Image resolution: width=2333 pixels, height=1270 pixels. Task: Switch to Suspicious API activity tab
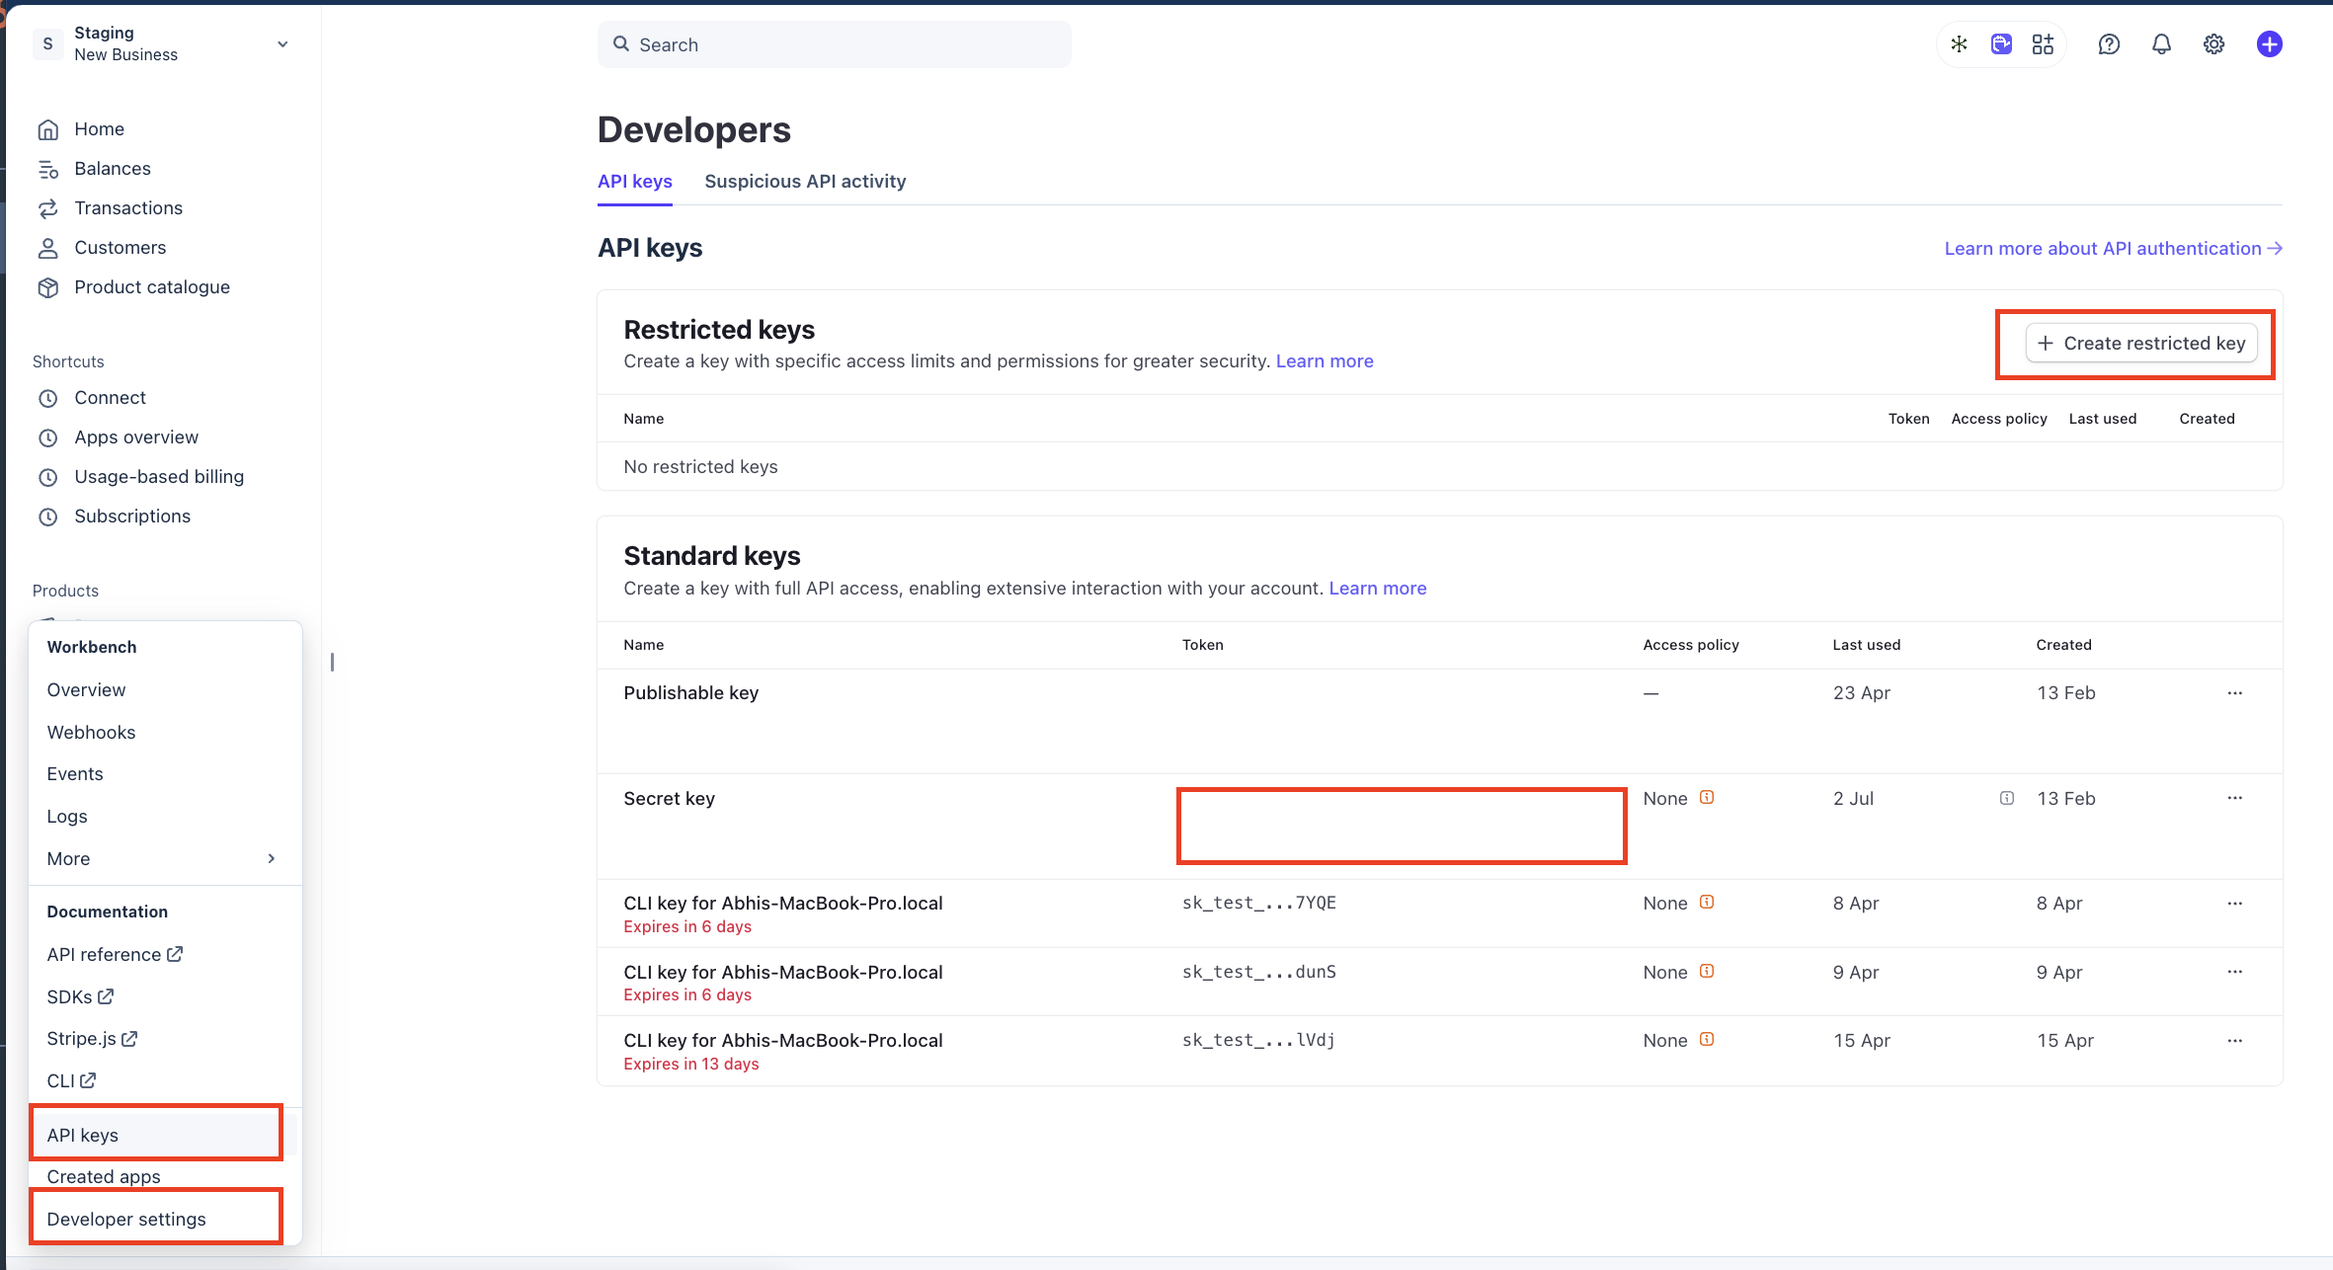coord(805,182)
